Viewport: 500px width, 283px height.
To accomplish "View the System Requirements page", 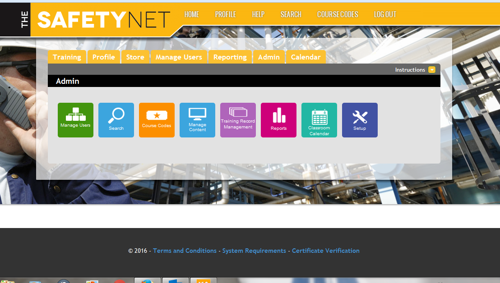I will click(x=254, y=250).
